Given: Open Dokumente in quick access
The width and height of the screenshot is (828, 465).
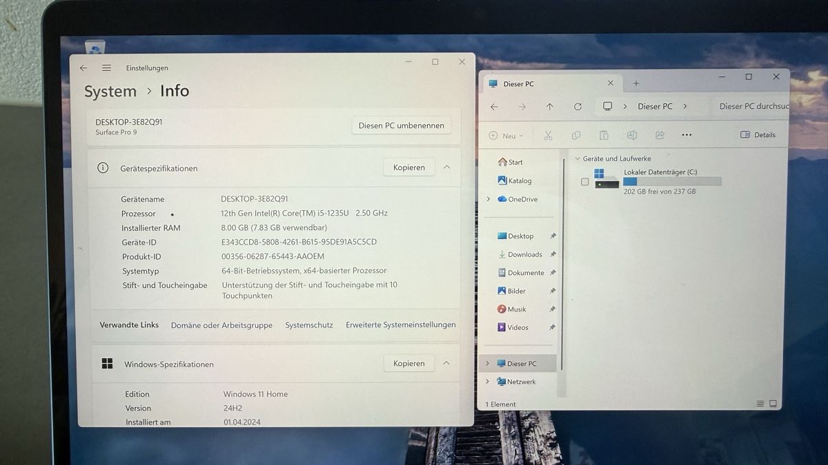Looking at the screenshot, I should click(522, 272).
